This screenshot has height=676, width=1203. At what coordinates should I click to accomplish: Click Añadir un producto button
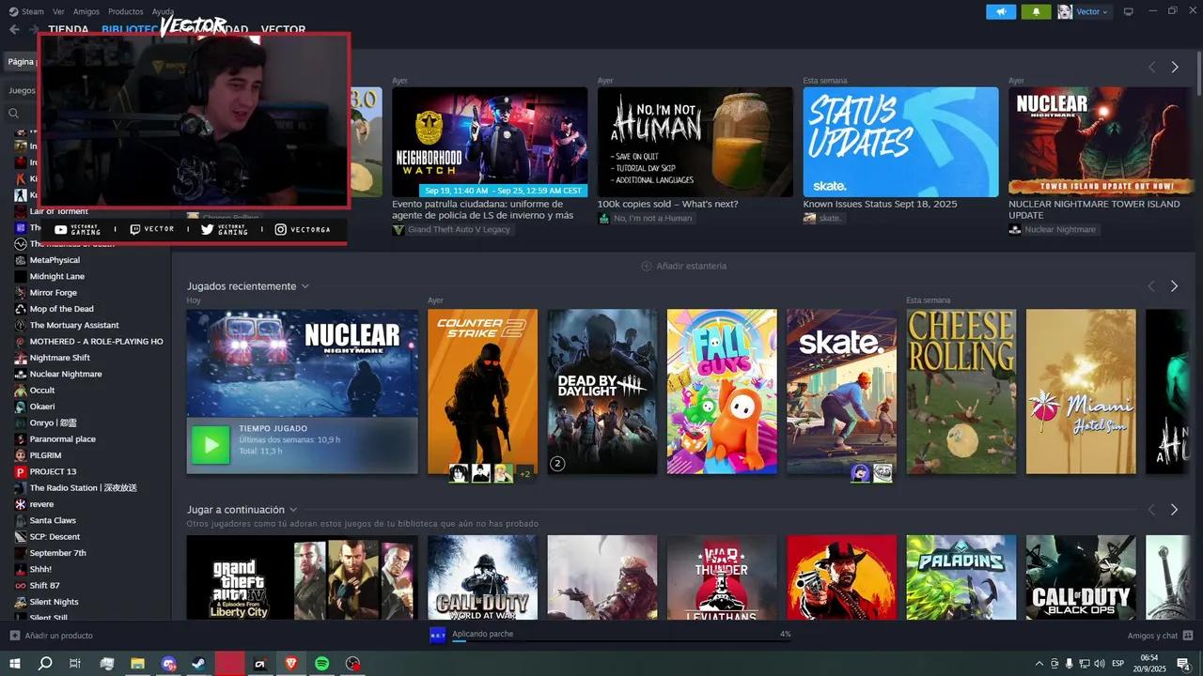(x=52, y=636)
